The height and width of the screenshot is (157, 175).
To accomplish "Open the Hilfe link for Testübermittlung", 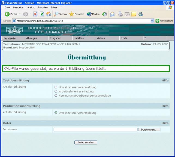I will (x=165, y=81).
